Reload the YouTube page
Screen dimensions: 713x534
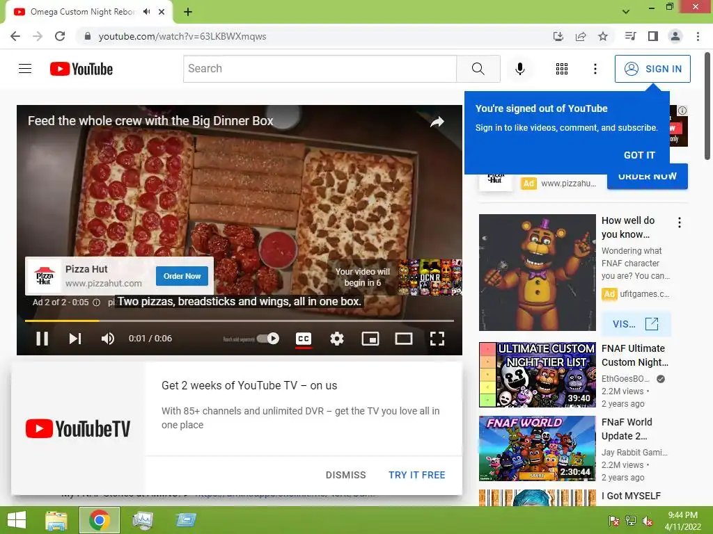click(60, 36)
